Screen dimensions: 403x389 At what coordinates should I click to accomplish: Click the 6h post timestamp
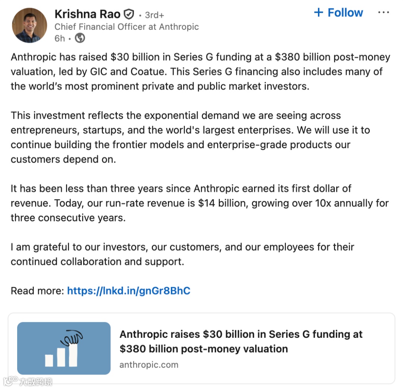(59, 38)
